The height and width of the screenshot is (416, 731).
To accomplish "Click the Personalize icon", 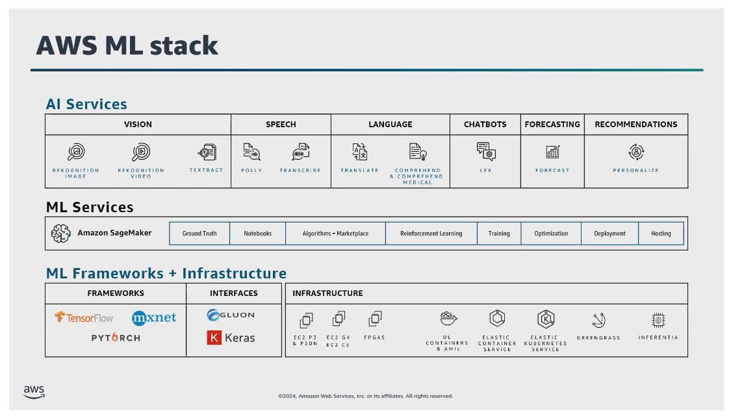I will (x=636, y=152).
